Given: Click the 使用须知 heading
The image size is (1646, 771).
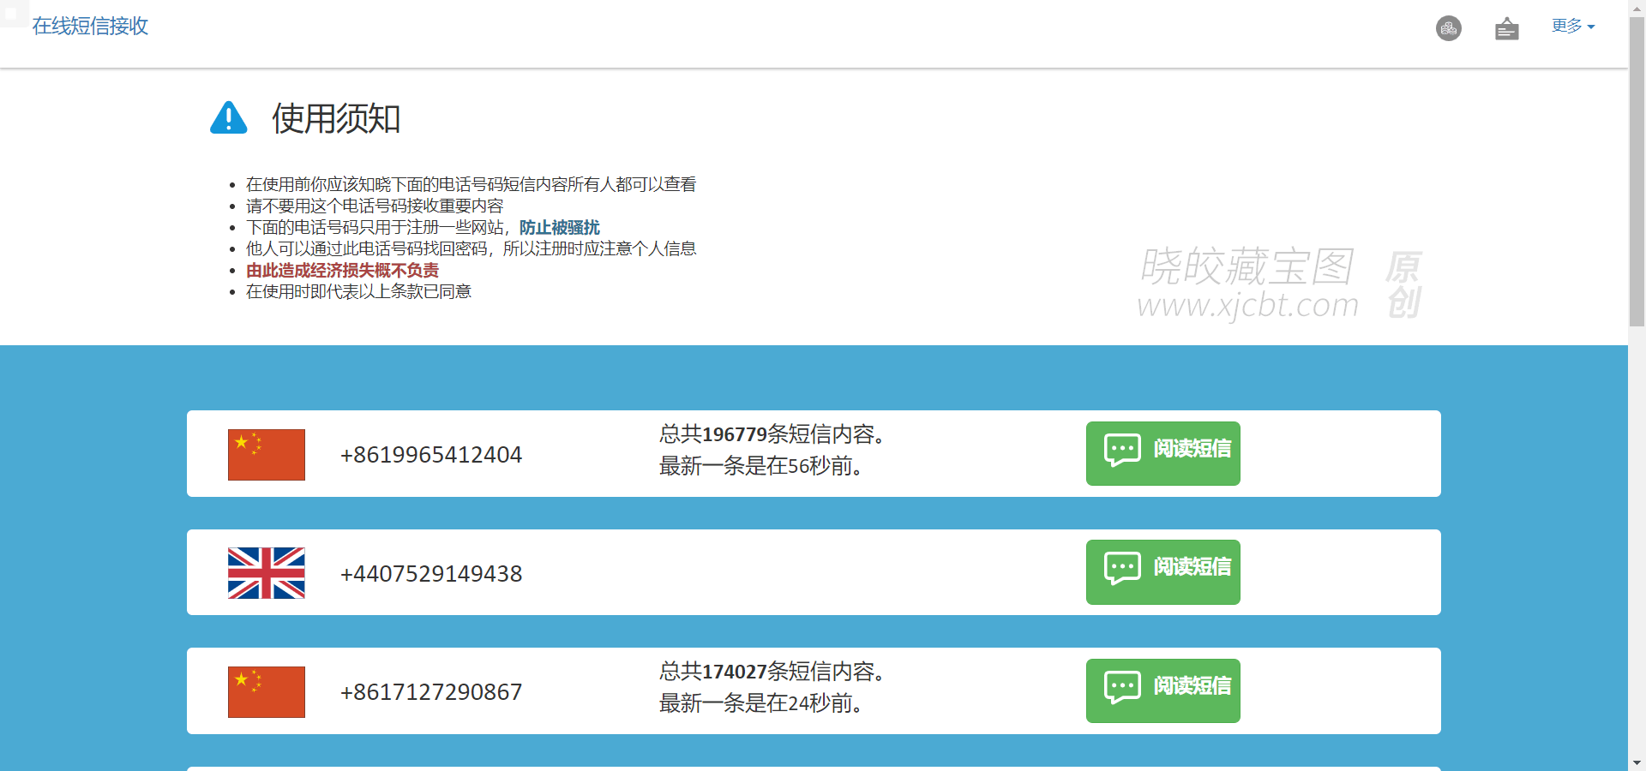Looking at the screenshot, I should click(336, 118).
